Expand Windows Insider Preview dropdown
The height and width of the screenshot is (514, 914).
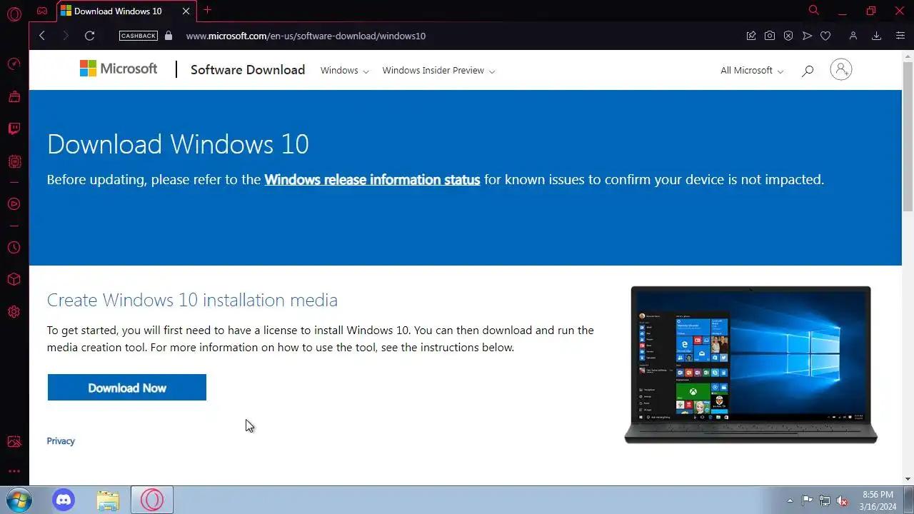click(x=438, y=70)
